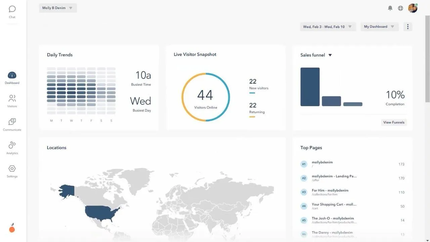Click the tallest Sales funnel bar
This screenshot has width=430, height=242.
(x=310, y=87)
